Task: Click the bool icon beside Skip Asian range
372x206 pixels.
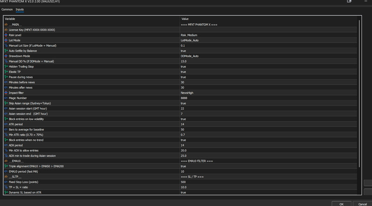Action: tap(6, 103)
